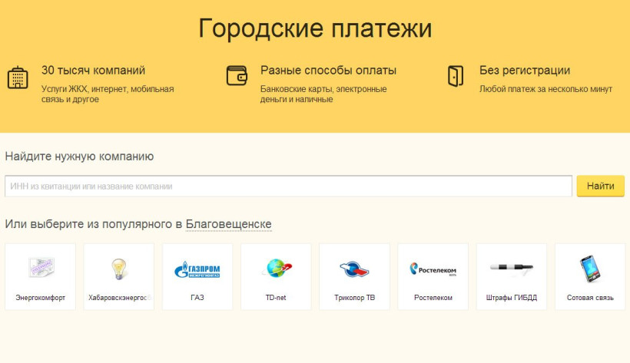630x363 pixels.
Task: Click the Ростелеком caption text
Action: tap(433, 297)
